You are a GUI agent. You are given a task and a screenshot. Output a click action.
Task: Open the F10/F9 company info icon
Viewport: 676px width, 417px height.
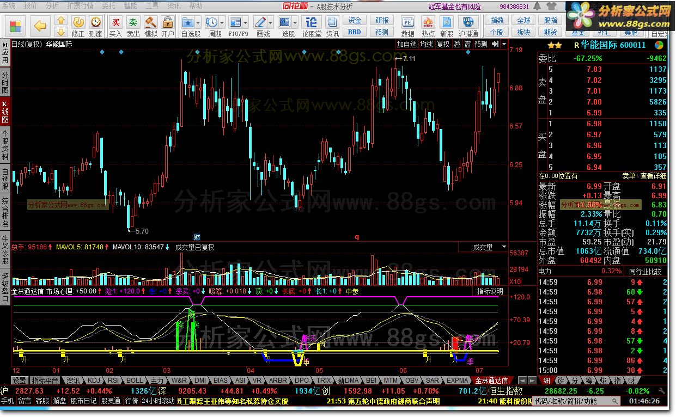tap(235, 22)
